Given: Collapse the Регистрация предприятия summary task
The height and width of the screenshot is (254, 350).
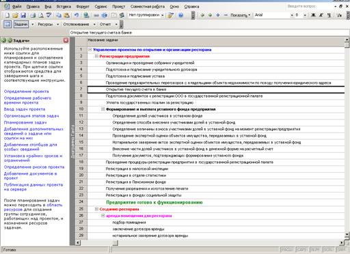Looking at the screenshot, I should coord(96,56).
